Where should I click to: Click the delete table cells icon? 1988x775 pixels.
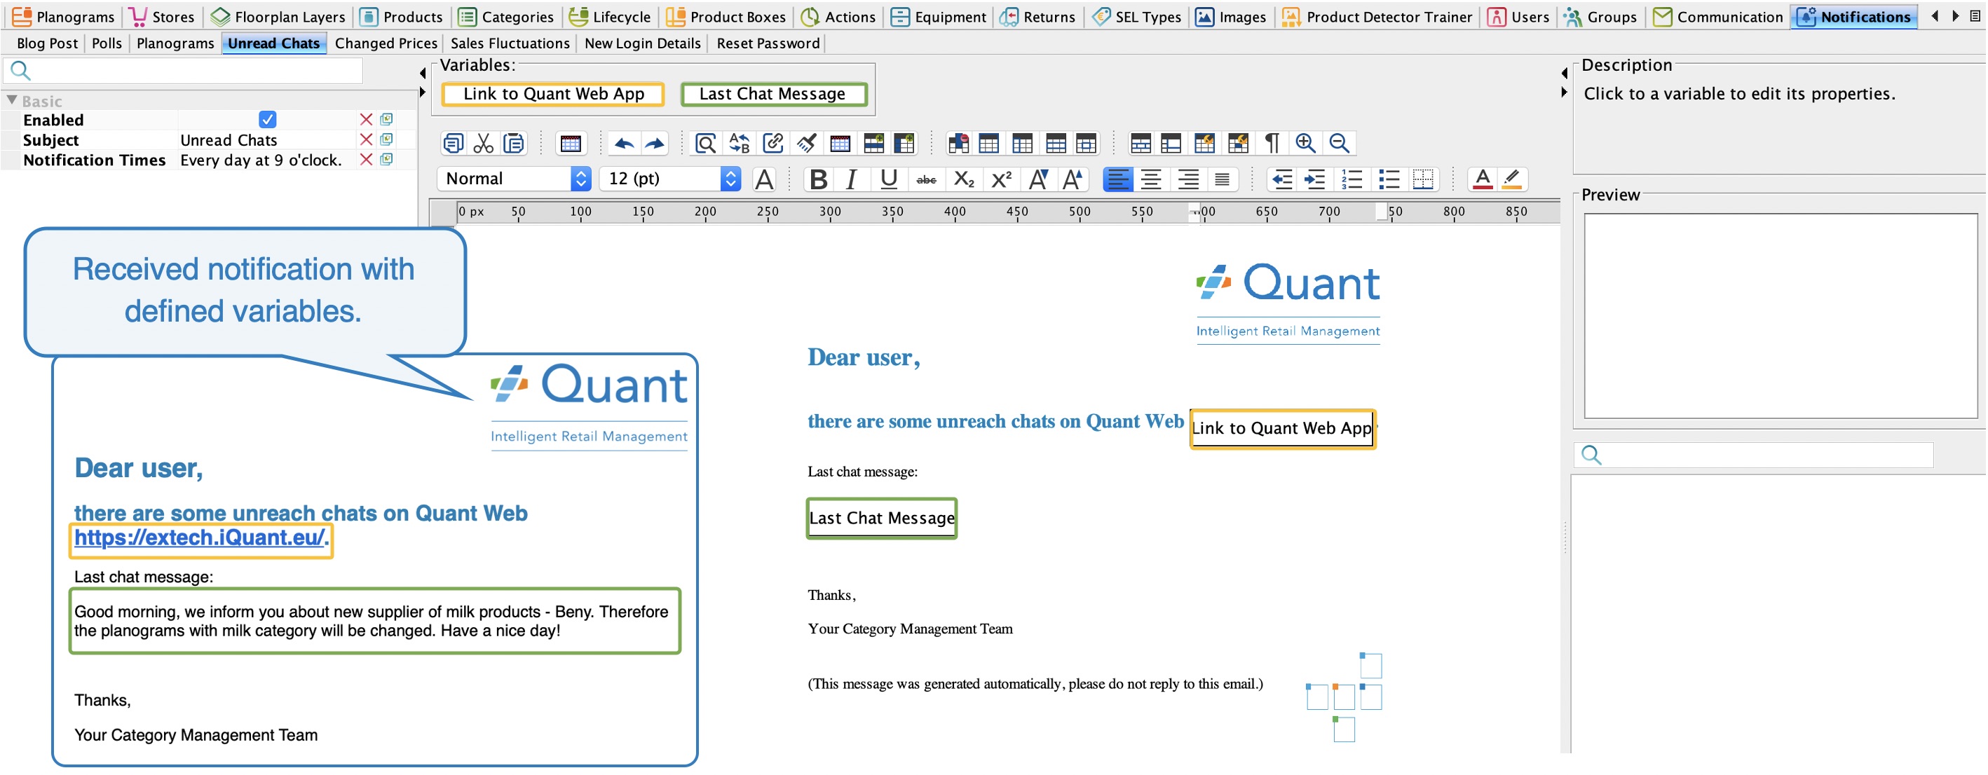coord(958,144)
